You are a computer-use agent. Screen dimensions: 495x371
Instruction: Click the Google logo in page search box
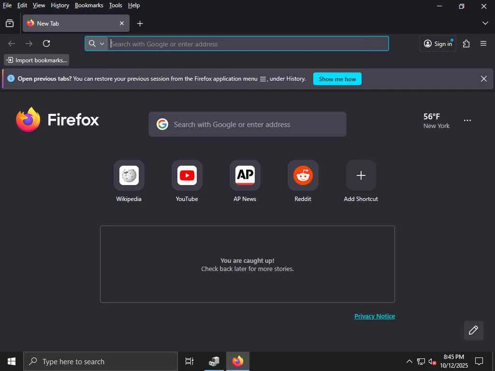coord(162,124)
